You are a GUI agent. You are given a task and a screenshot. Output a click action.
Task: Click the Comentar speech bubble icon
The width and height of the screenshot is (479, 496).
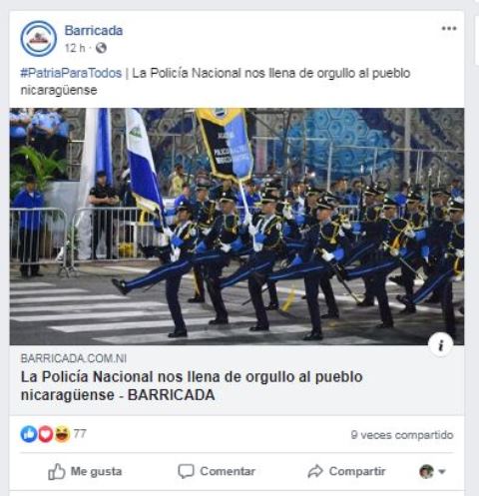[x=186, y=471]
